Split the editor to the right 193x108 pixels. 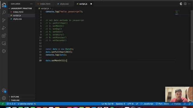(185, 4)
